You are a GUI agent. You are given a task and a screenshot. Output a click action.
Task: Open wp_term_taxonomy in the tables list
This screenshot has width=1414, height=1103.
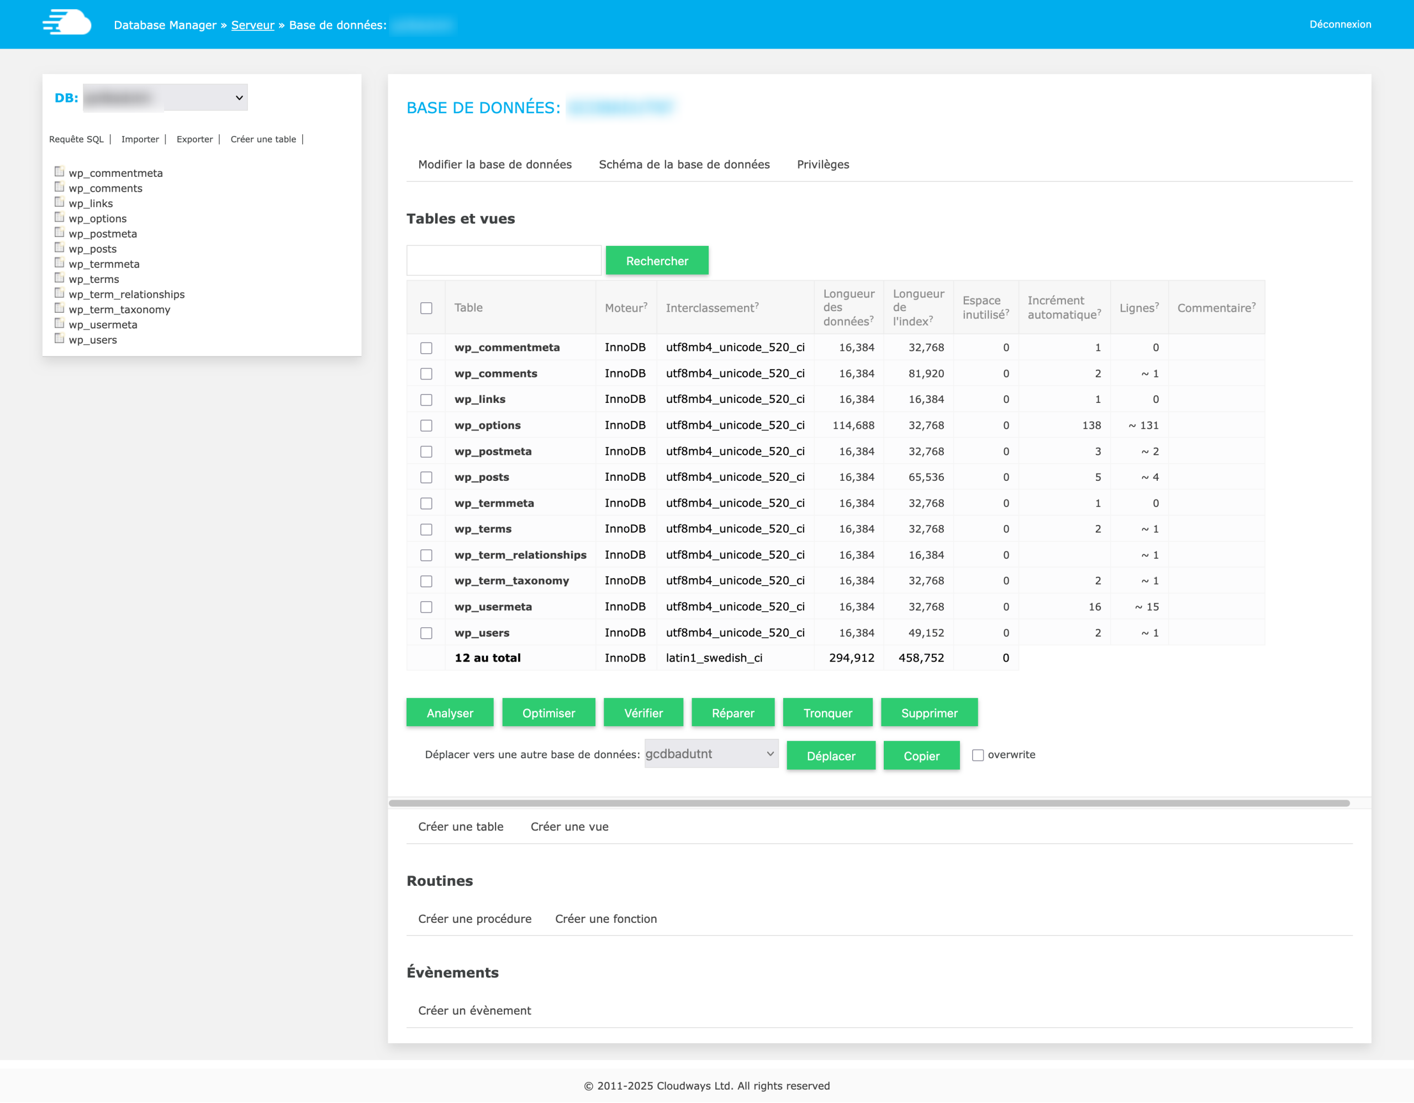click(511, 581)
